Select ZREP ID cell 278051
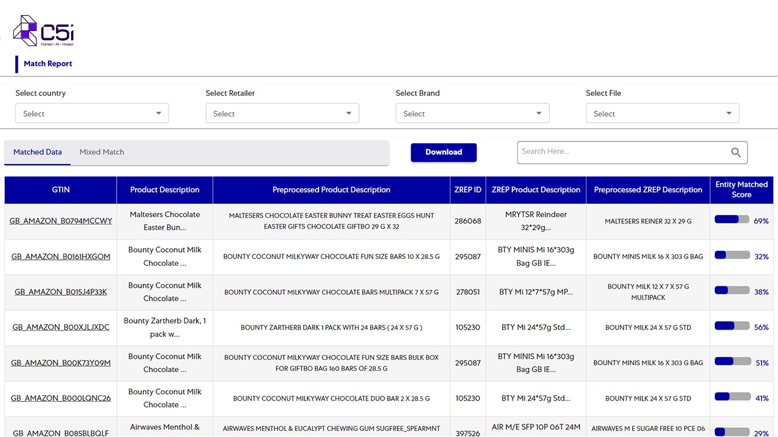 click(x=468, y=292)
